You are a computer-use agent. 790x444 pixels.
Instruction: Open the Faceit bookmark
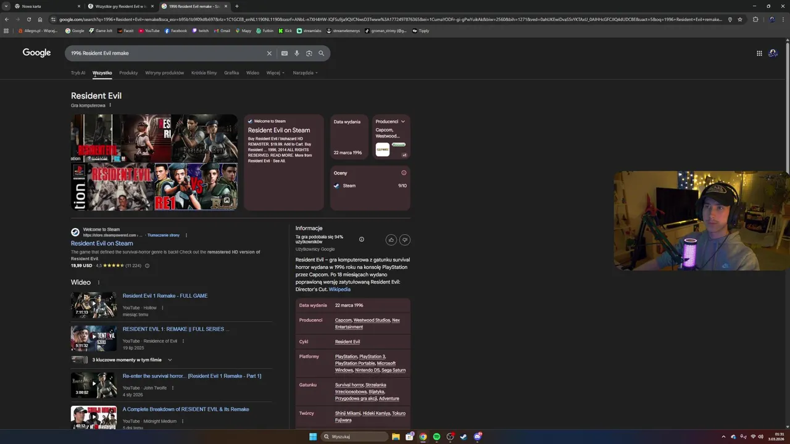[126, 30]
